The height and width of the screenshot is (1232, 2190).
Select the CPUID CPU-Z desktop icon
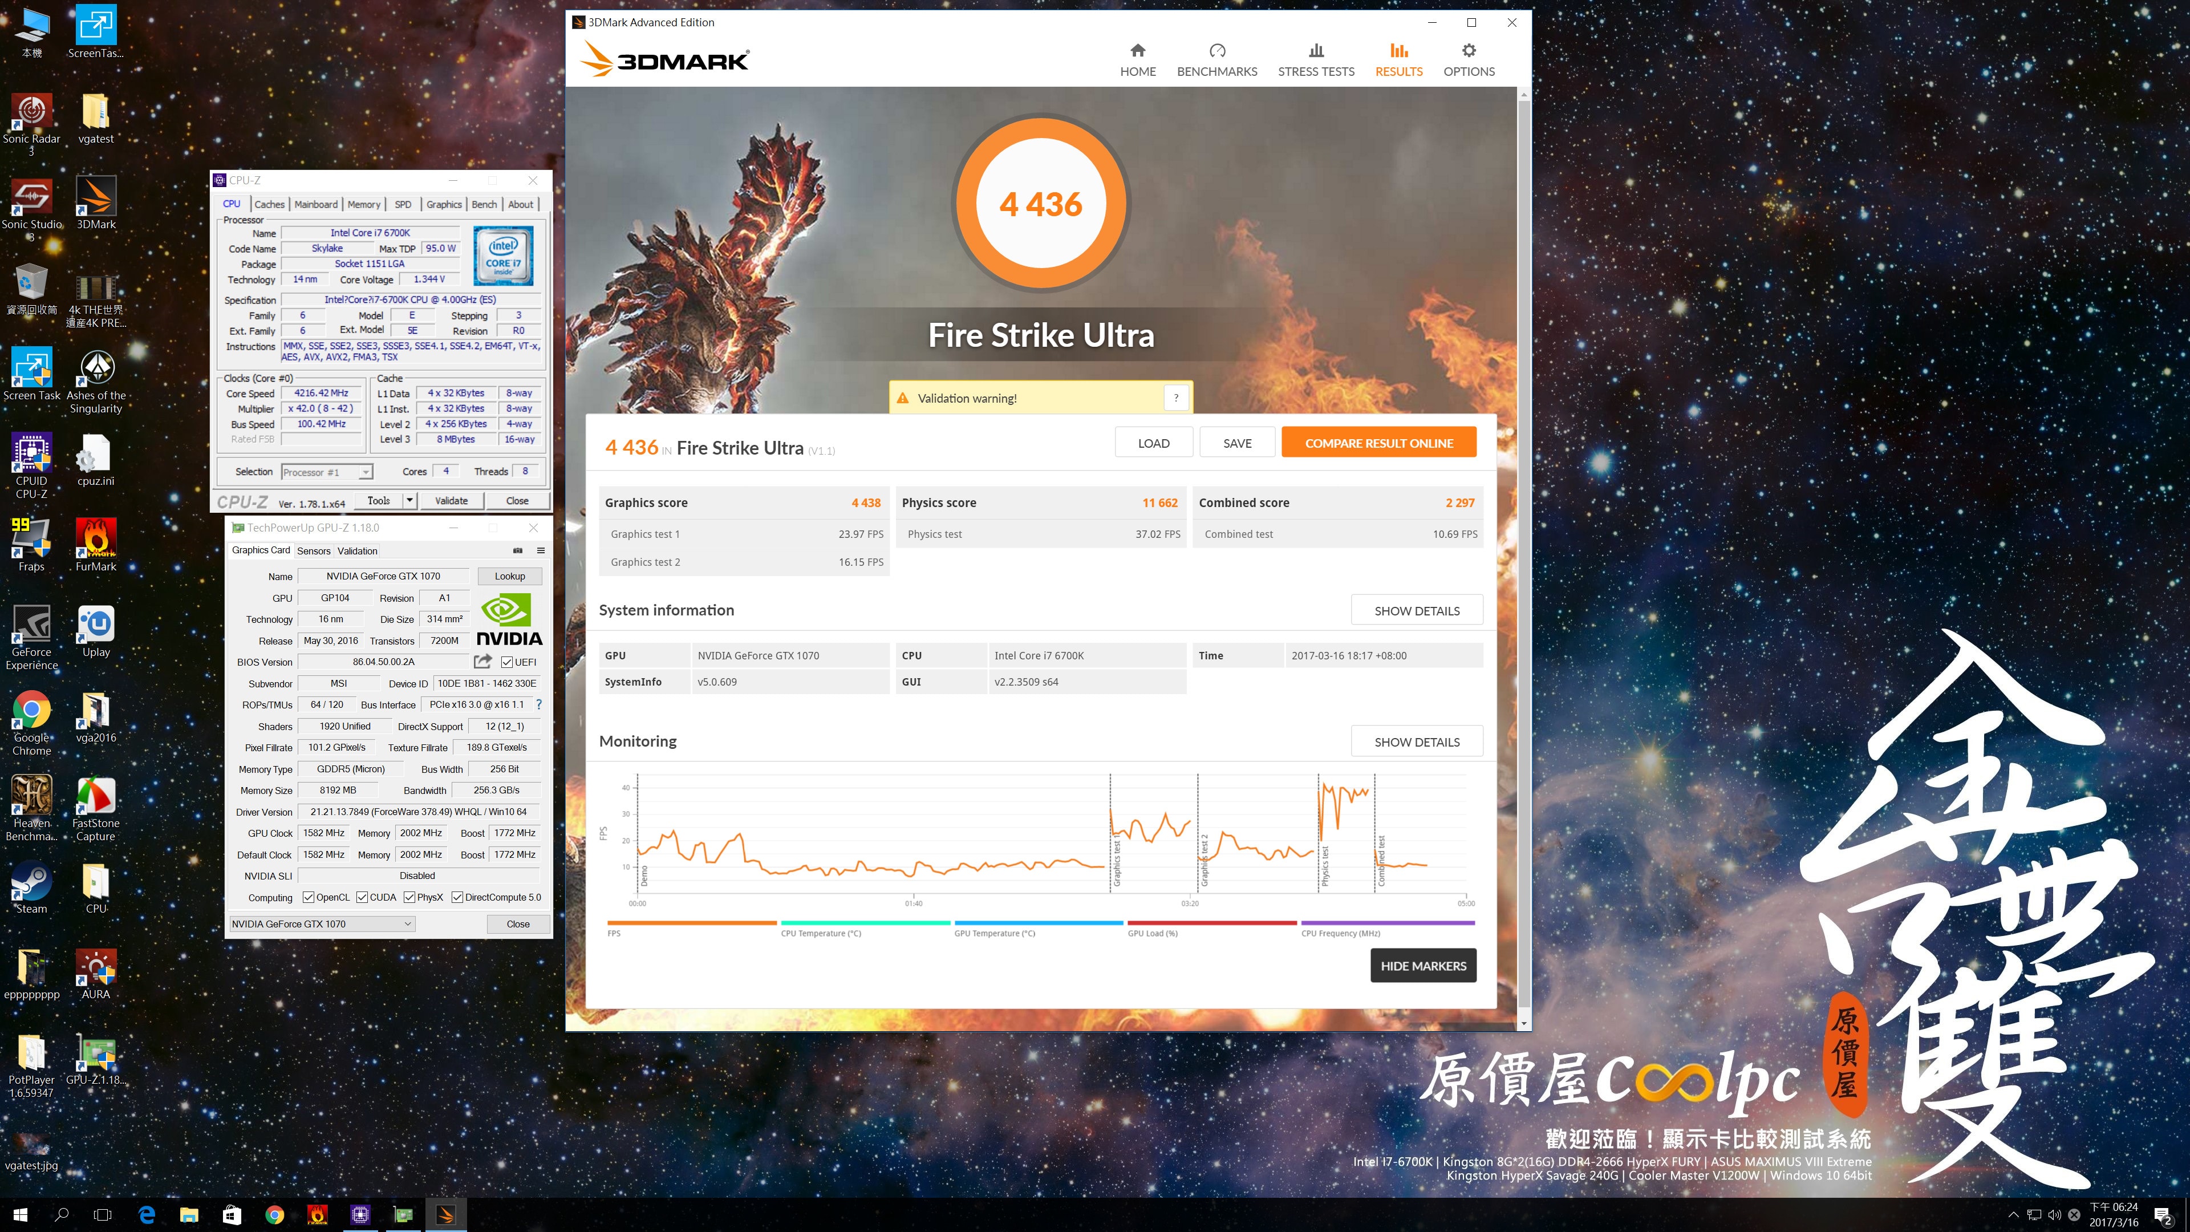(x=31, y=466)
